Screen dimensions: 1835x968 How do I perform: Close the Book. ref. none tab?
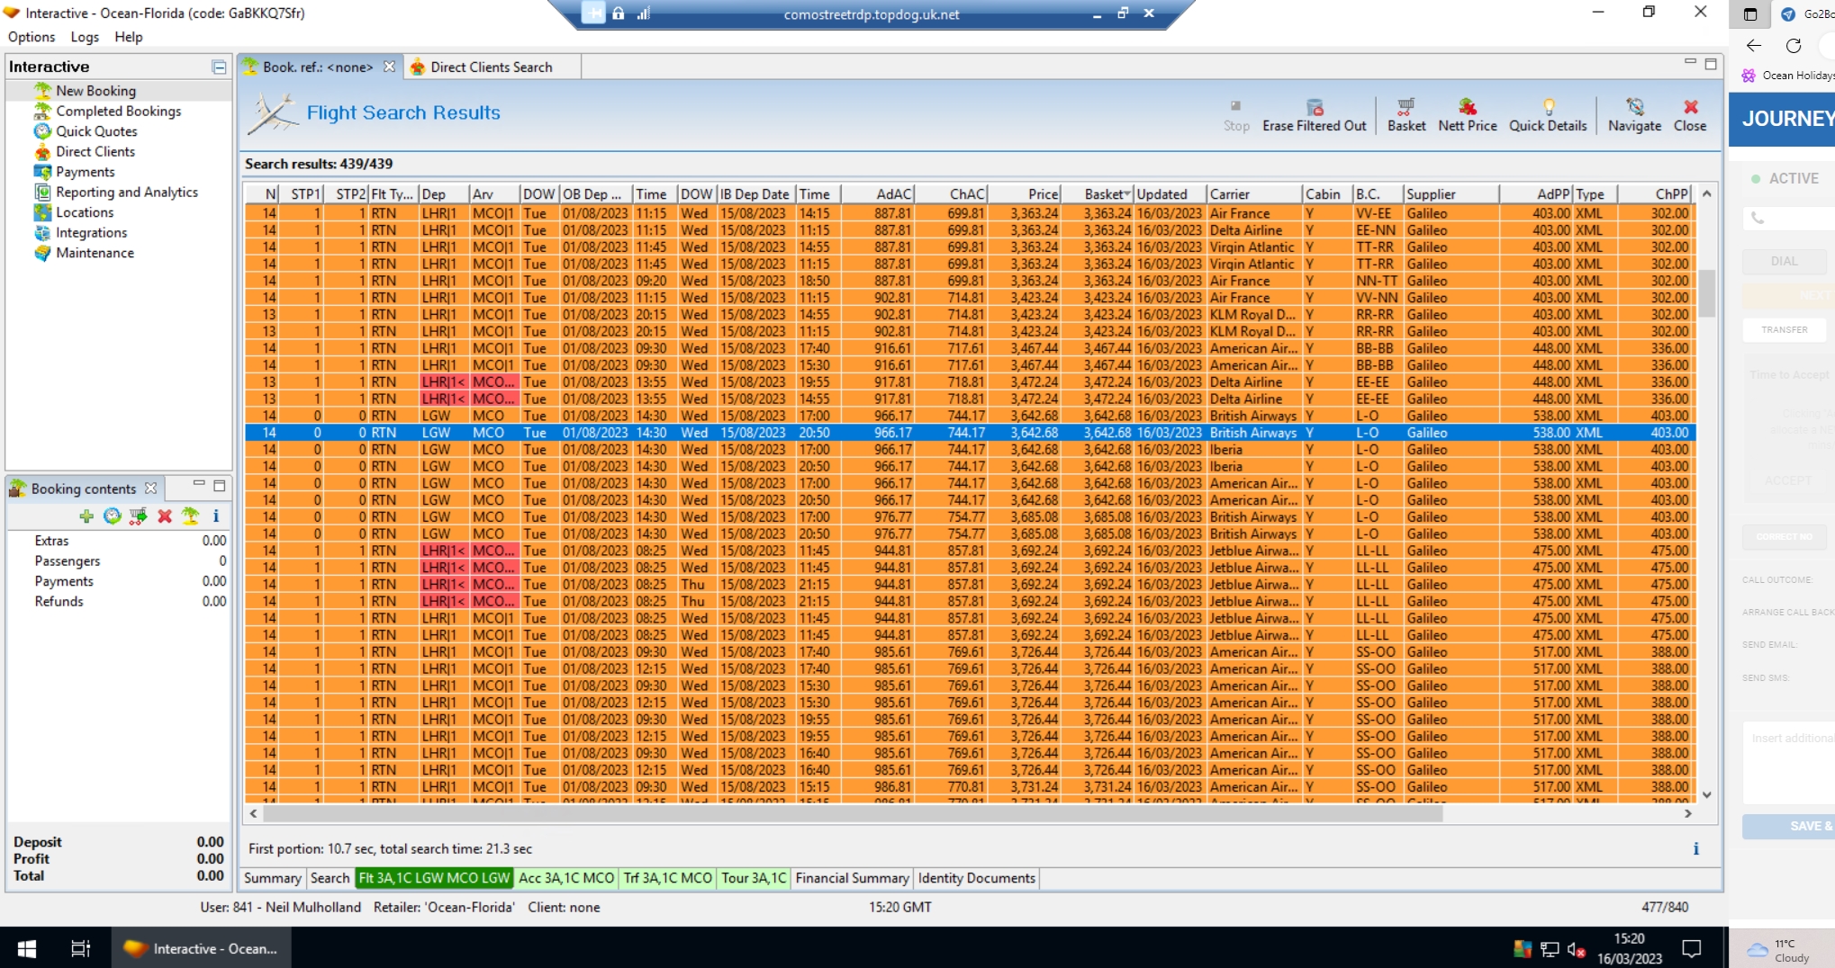click(x=389, y=67)
